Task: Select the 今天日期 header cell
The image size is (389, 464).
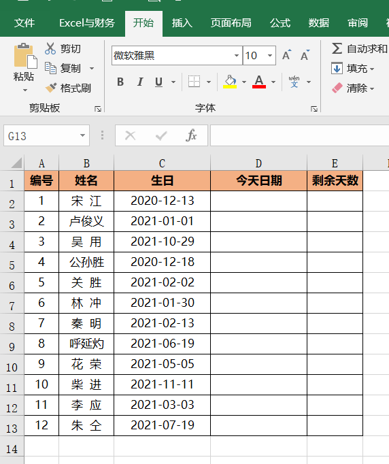Action: click(259, 180)
